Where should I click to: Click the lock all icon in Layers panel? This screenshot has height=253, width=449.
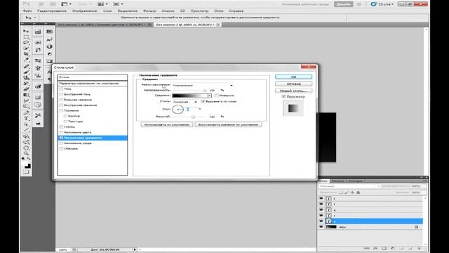coord(358,193)
